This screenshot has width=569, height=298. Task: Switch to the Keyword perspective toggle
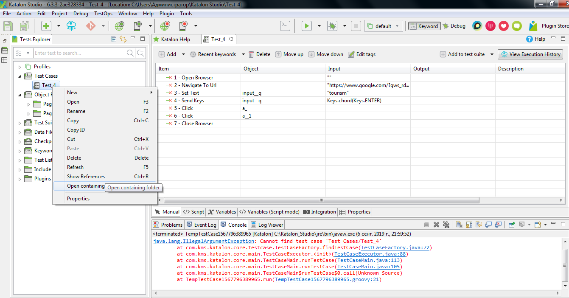click(424, 26)
